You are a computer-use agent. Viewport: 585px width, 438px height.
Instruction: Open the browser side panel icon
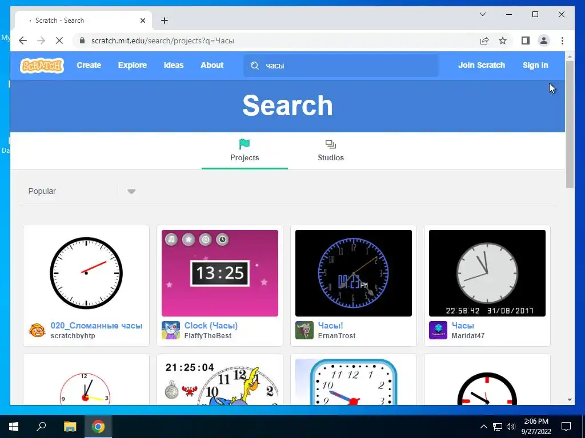point(526,40)
